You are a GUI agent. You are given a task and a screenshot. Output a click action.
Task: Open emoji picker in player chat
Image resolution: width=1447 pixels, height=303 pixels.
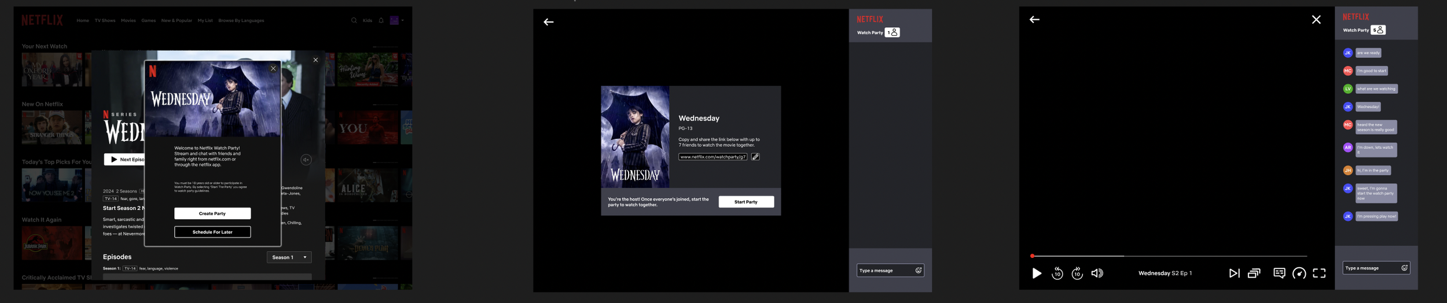click(x=1404, y=268)
